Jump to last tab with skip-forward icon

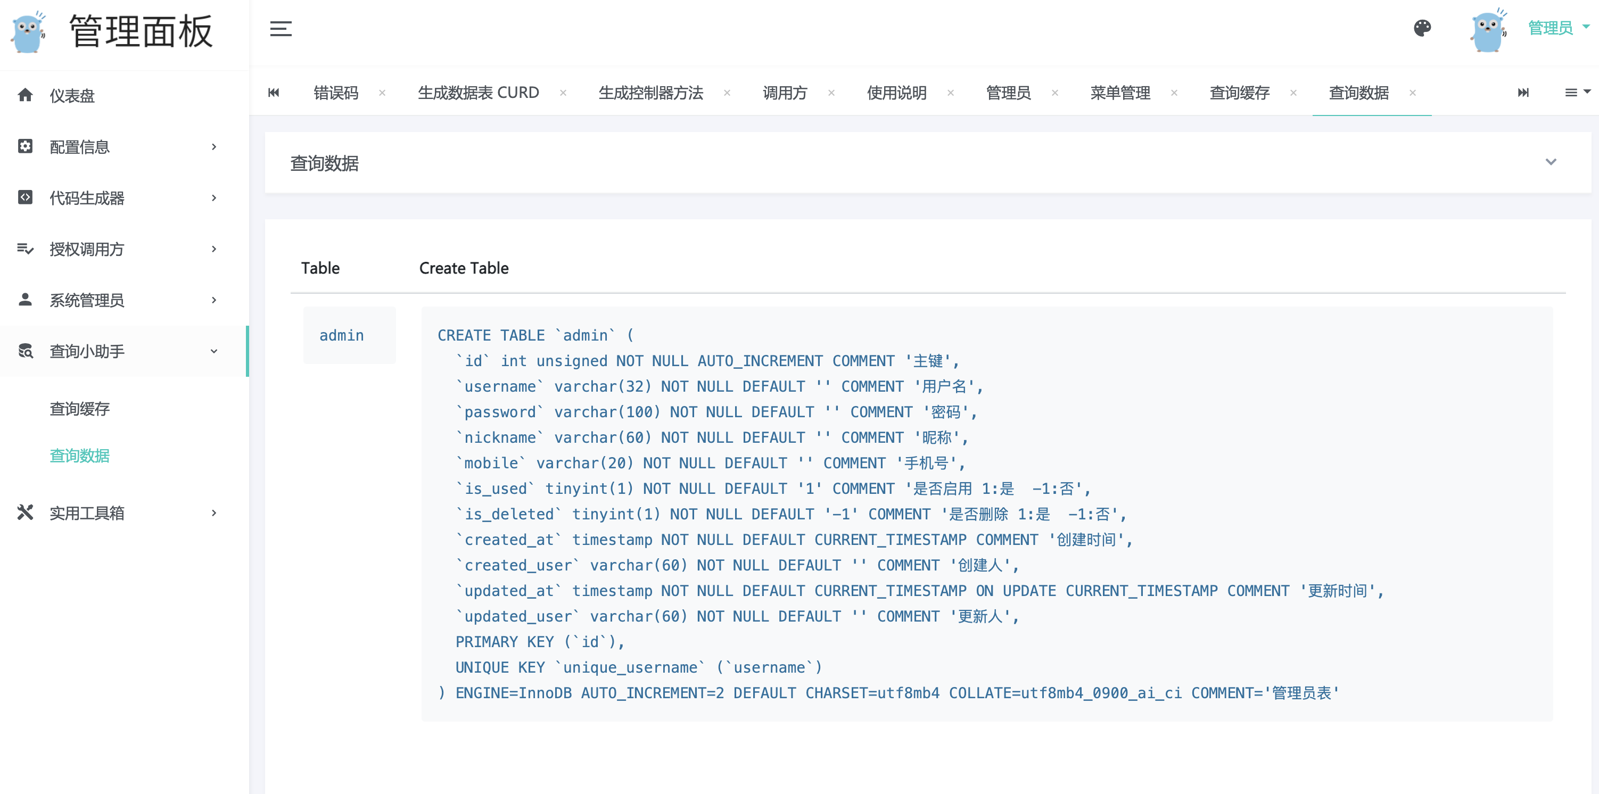coord(1523,93)
